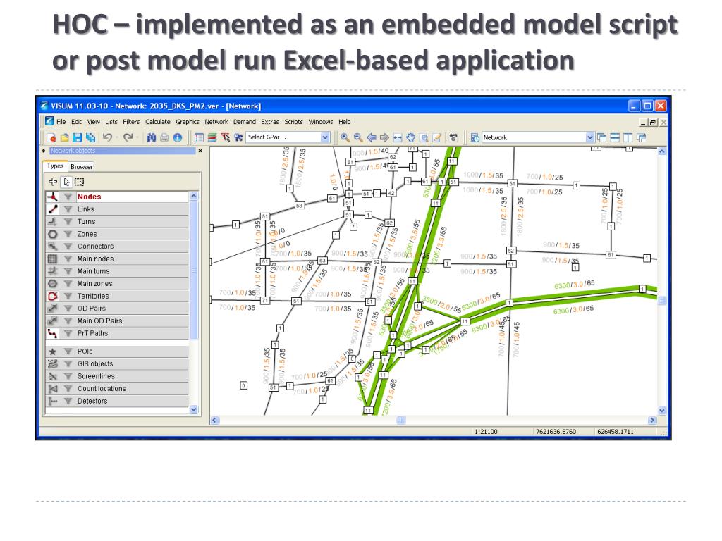722x541 pixels.
Task: Click the object list scrollbar up arrow
Action: 194,196
